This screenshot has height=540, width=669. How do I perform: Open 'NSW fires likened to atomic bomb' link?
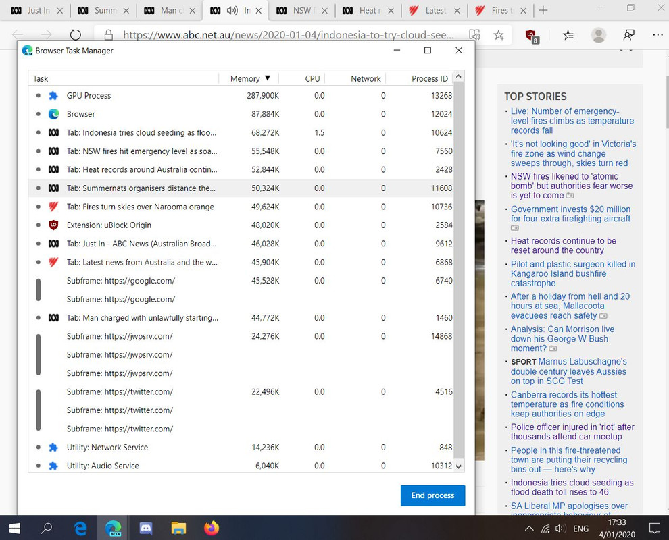[572, 186]
